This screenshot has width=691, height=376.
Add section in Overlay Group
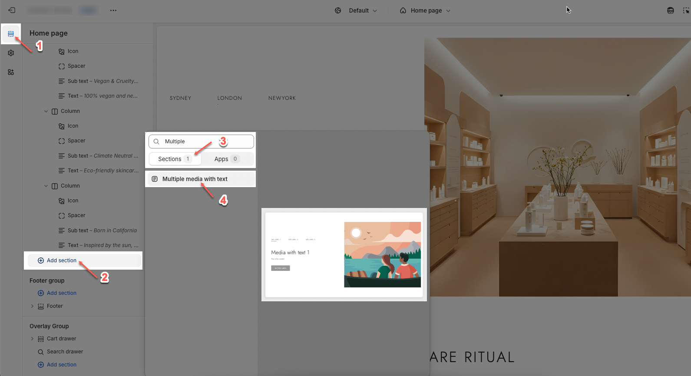62,365
